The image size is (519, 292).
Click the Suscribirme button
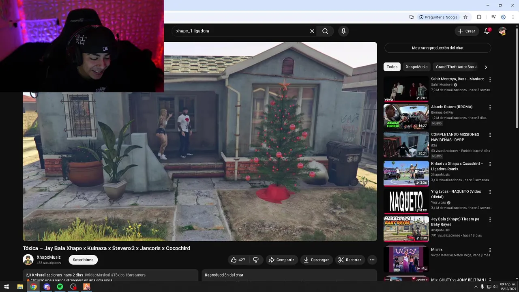83,260
